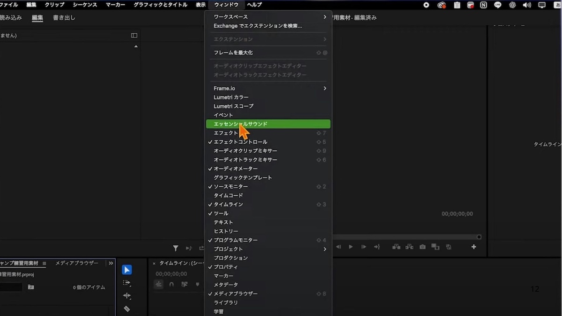This screenshot has width=562, height=316.
Task: Uncheck オーディオメーター panel entry
Action: tap(268, 169)
